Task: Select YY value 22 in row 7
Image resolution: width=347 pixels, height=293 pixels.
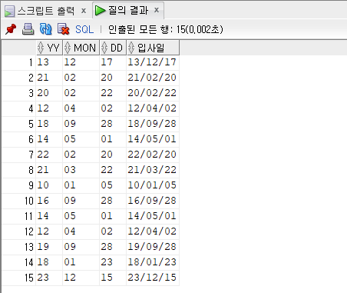Action: coord(49,155)
